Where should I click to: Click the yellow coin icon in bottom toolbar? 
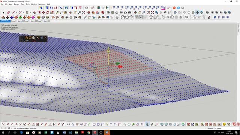pyautogui.click(x=224, y=124)
